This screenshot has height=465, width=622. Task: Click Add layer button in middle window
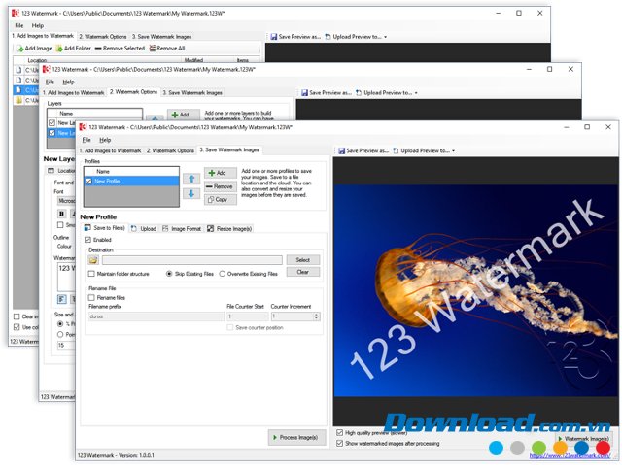[183, 115]
